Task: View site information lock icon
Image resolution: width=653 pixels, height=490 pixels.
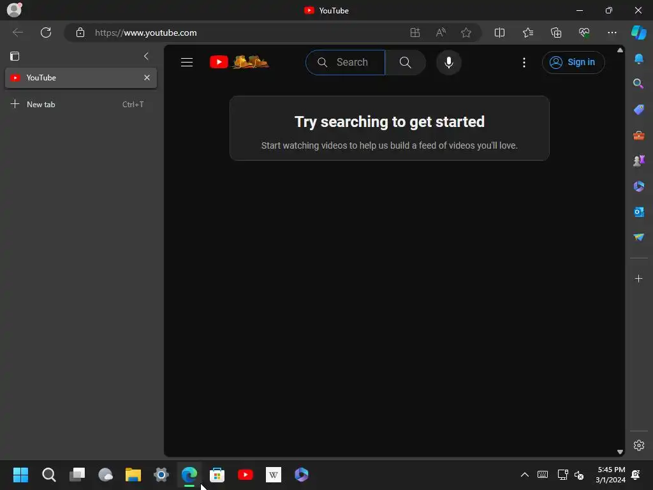Action: pyautogui.click(x=80, y=33)
